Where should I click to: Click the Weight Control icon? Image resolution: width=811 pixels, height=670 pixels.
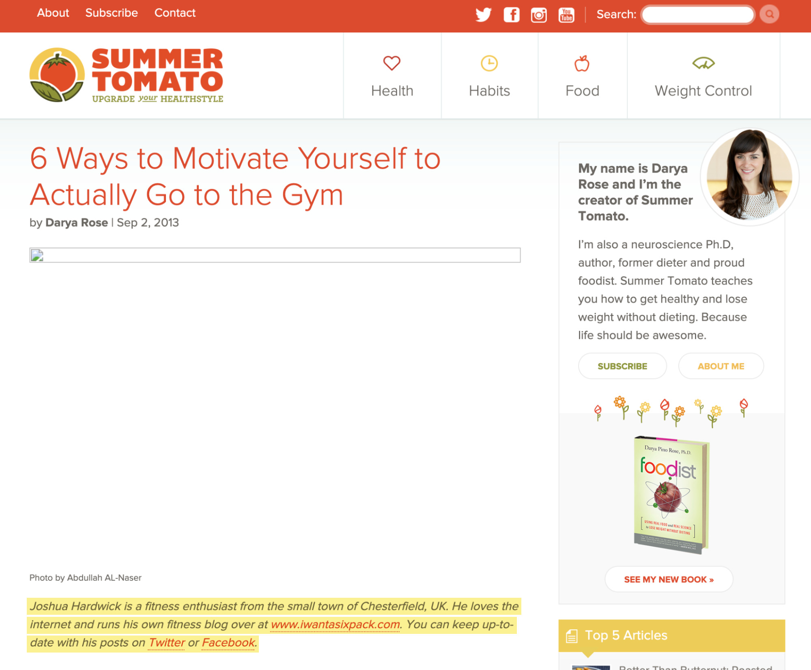point(703,62)
